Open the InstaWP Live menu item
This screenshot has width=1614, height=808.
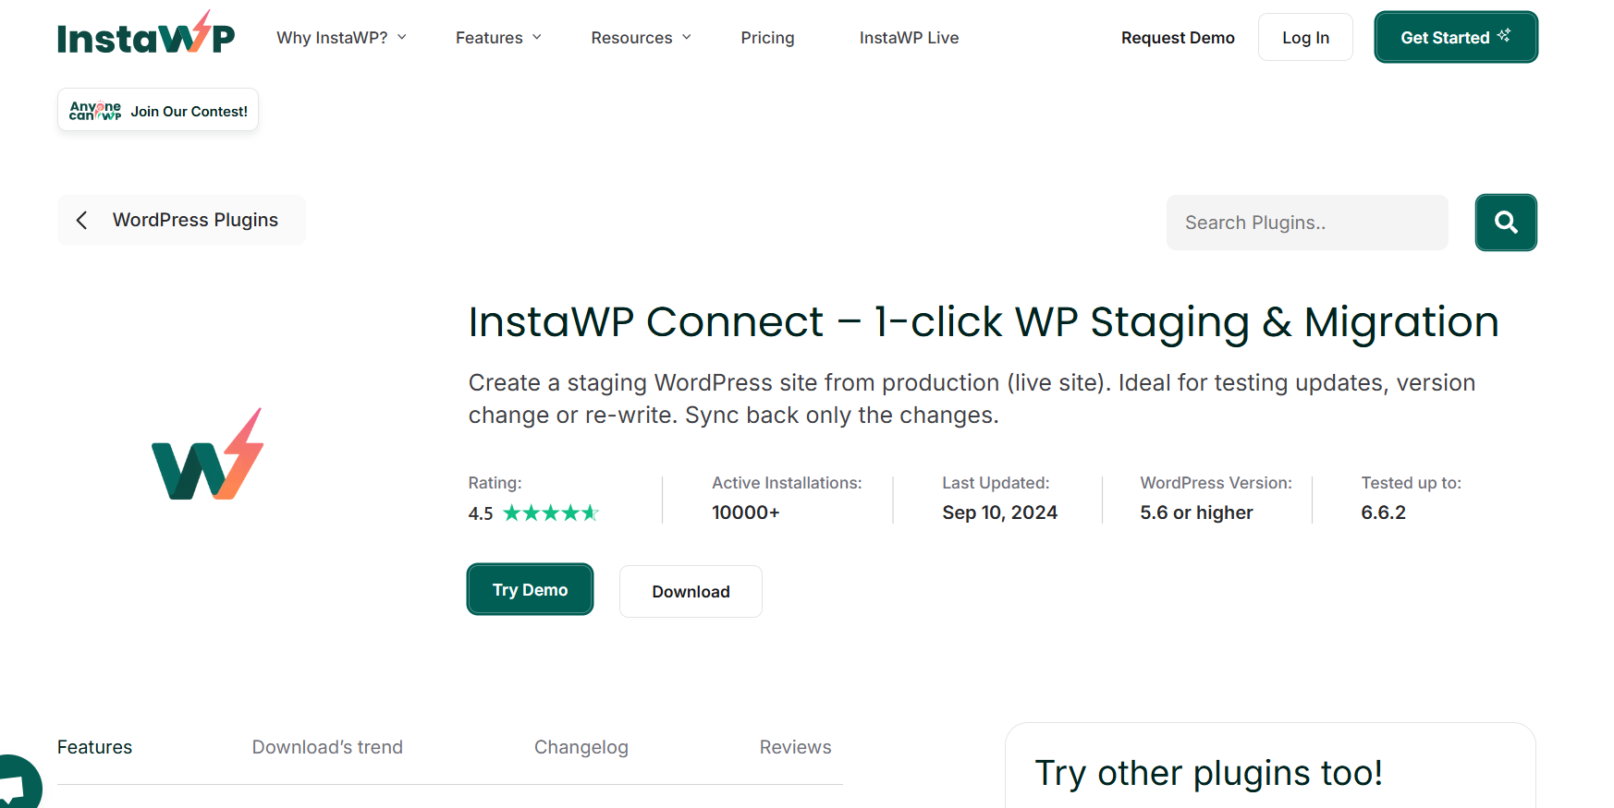tap(909, 38)
